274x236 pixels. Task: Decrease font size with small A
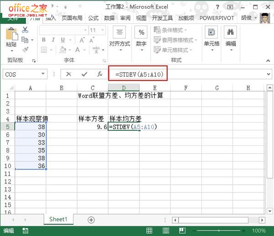92,40
